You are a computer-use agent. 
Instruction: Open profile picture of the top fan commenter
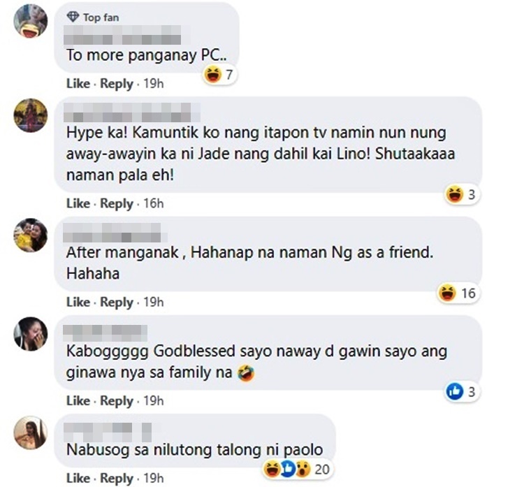click(x=31, y=21)
